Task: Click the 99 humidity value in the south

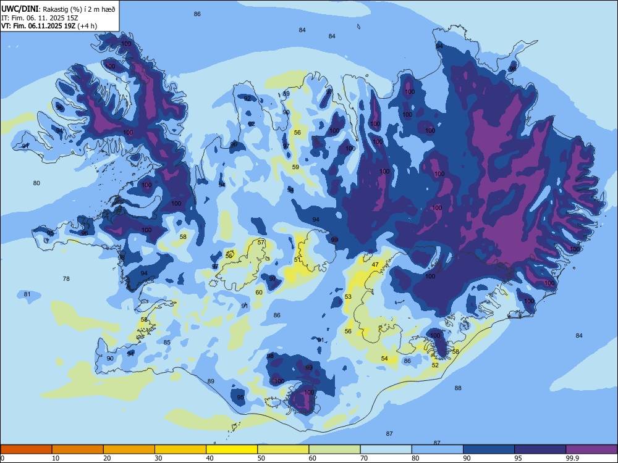Action: point(309,367)
